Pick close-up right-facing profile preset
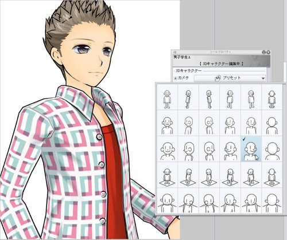This screenshot has height=240, width=287. pos(209,149)
